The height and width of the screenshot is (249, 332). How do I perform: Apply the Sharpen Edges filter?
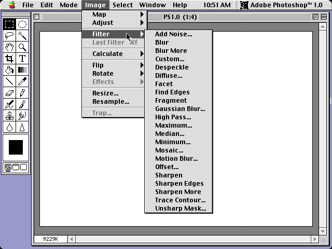tap(178, 183)
